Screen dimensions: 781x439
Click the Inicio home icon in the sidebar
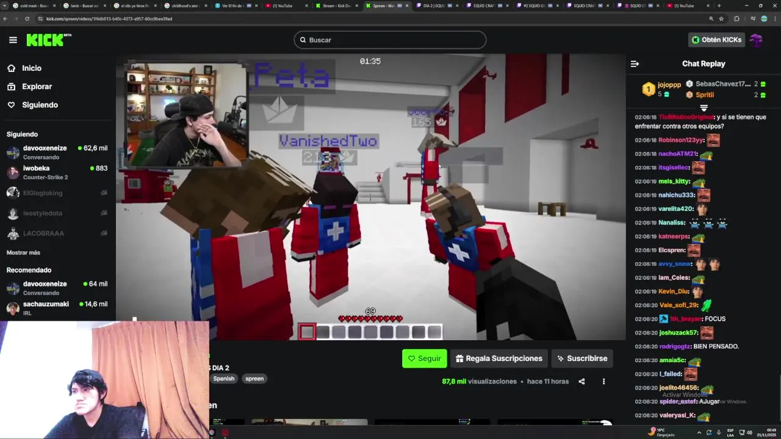(x=11, y=68)
